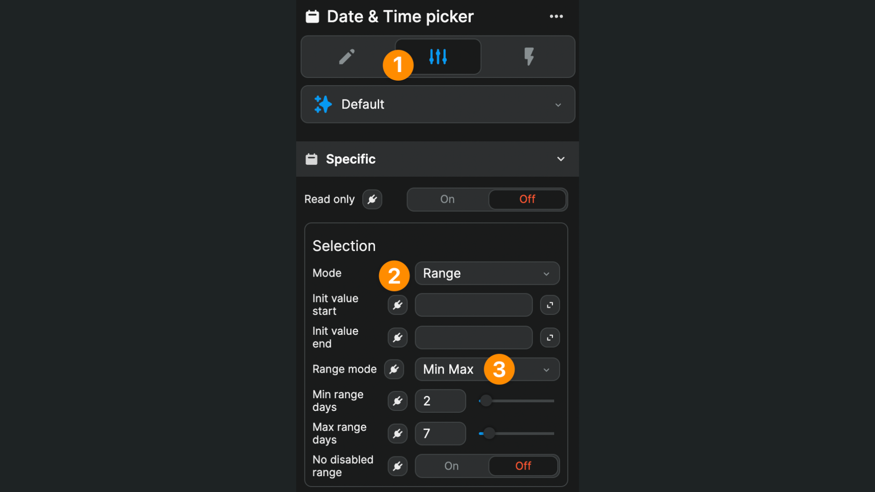Image resolution: width=875 pixels, height=492 pixels.
Task: Click the bind plug icon for Read only
Action: (372, 200)
